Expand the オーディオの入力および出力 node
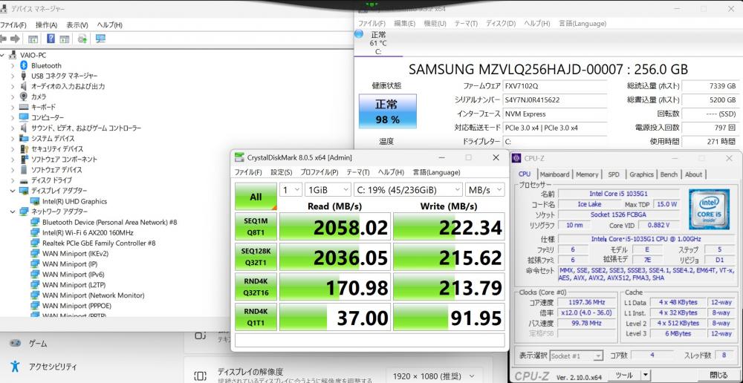 pos(13,86)
